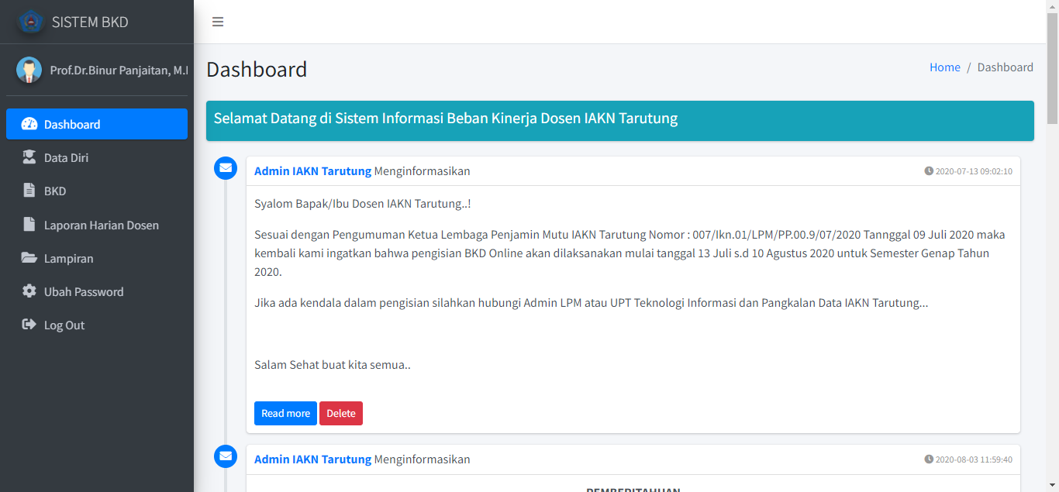Click the Ubah Password gear icon
The height and width of the screenshot is (492, 1059).
coord(29,291)
